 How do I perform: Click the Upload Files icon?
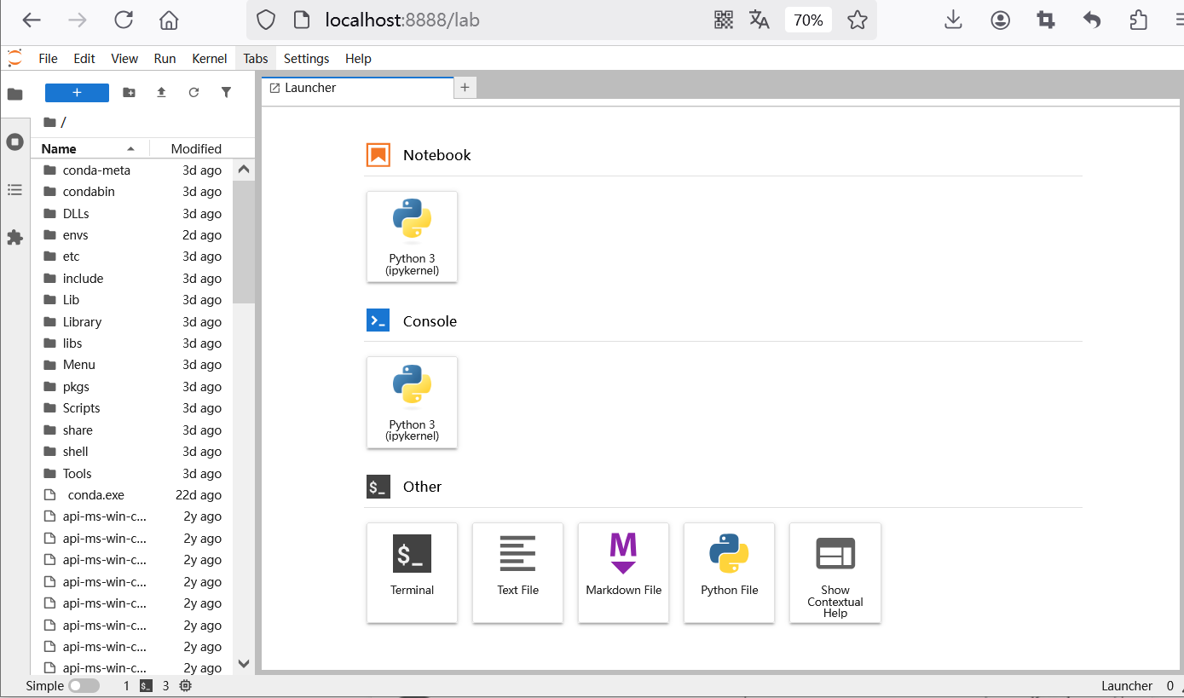click(x=161, y=93)
